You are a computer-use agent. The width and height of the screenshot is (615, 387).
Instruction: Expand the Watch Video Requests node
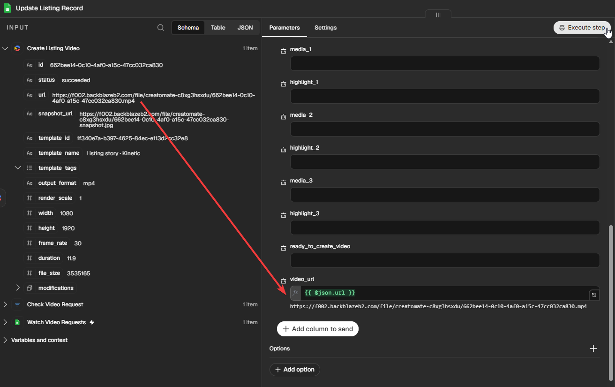click(x=5, y=322)
